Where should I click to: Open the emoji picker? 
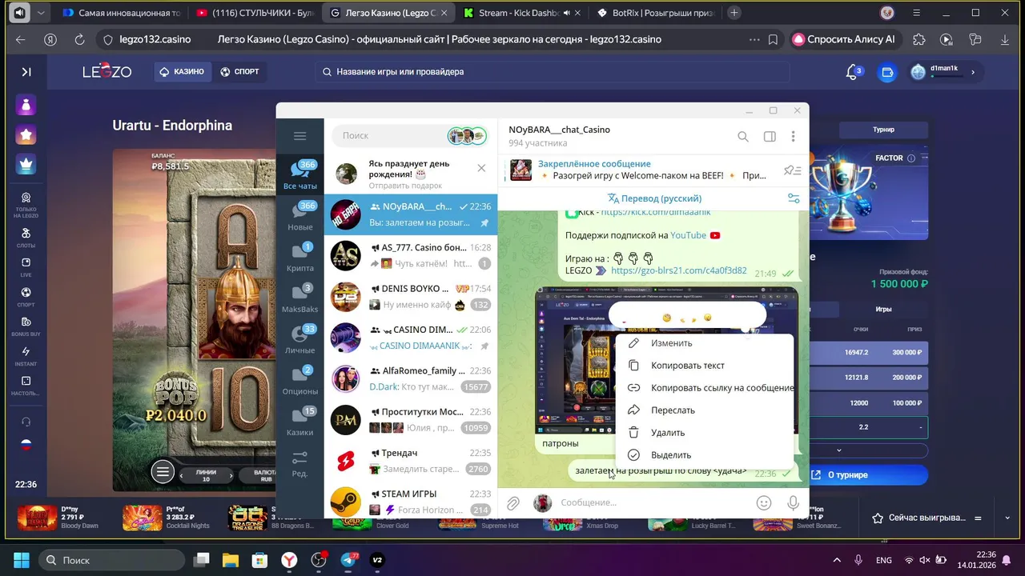pos(764,502)
